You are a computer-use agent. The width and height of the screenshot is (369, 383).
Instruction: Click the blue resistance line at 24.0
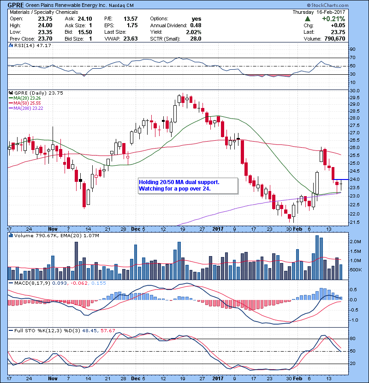coord(341,180)
